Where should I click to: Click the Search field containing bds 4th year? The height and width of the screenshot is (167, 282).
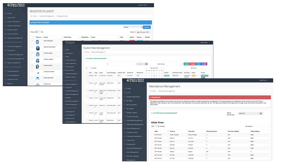143,32
